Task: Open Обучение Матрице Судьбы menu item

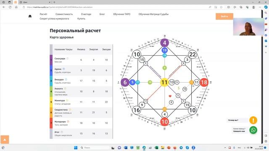Action: point(153,14)
